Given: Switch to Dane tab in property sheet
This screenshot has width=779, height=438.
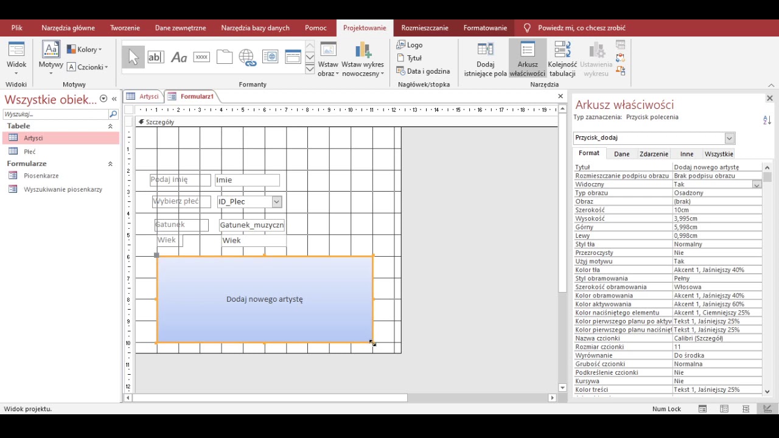Looking at the screenshot, I should [621, 154].
